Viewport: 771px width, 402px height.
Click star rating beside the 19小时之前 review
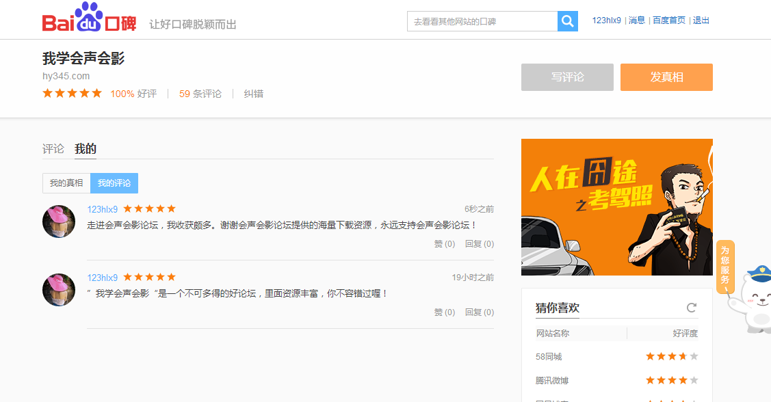[149, 277]
